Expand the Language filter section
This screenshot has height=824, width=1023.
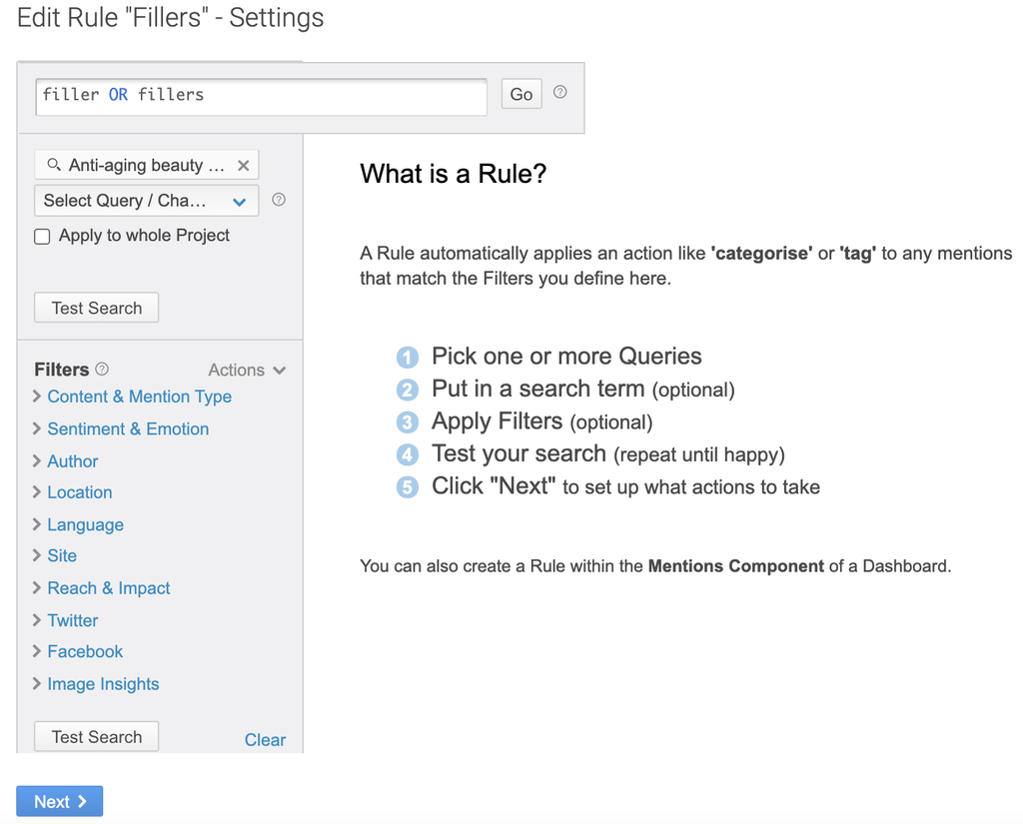click(x=85, y=525)
